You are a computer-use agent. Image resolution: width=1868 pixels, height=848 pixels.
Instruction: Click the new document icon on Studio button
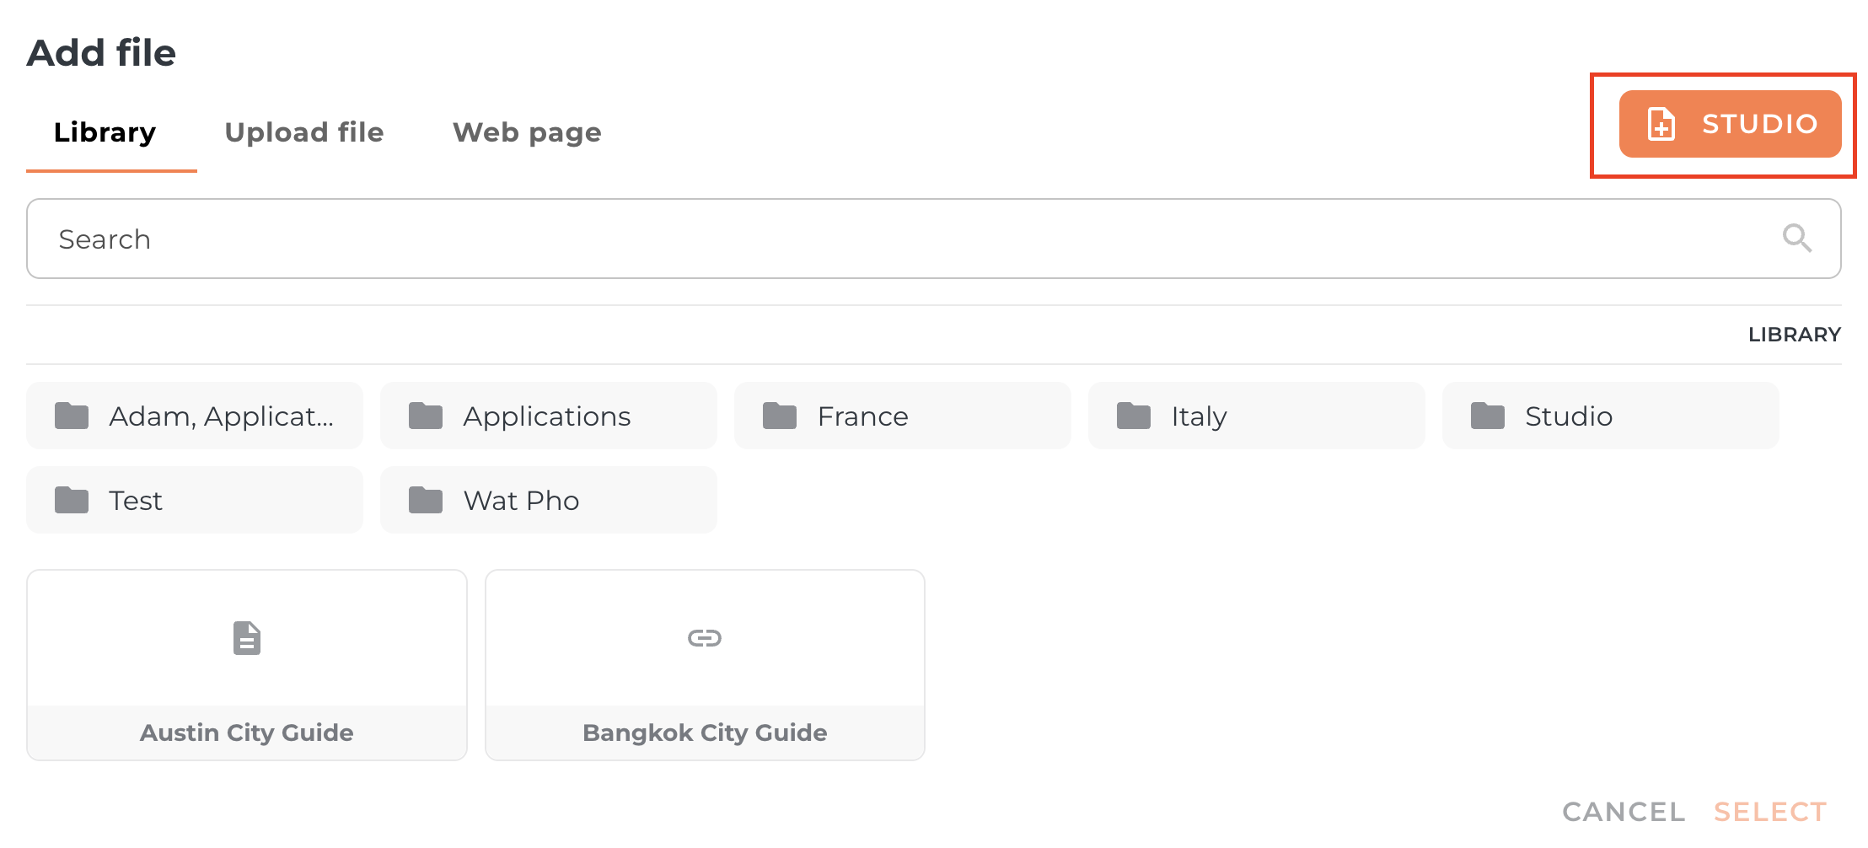(x=1661, y=125)
